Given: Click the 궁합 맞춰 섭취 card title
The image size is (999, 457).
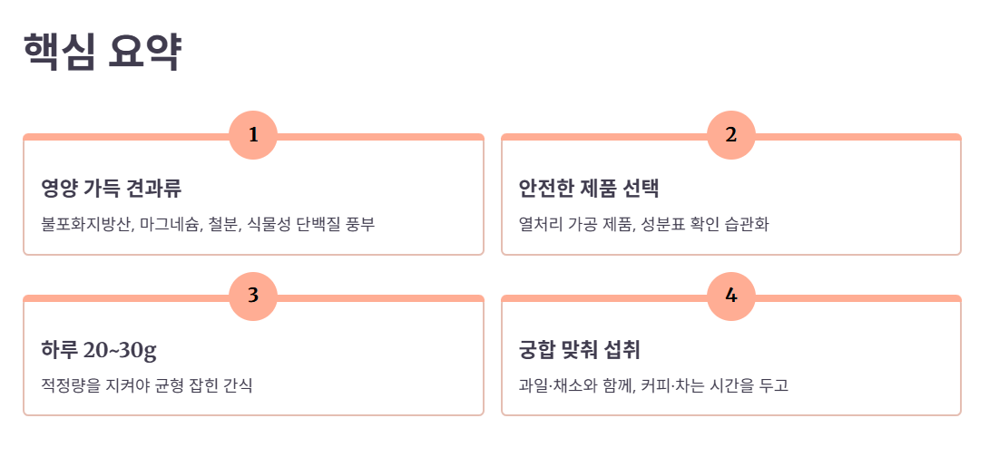Looking at the screenshot, I should (x=580, y=350).
